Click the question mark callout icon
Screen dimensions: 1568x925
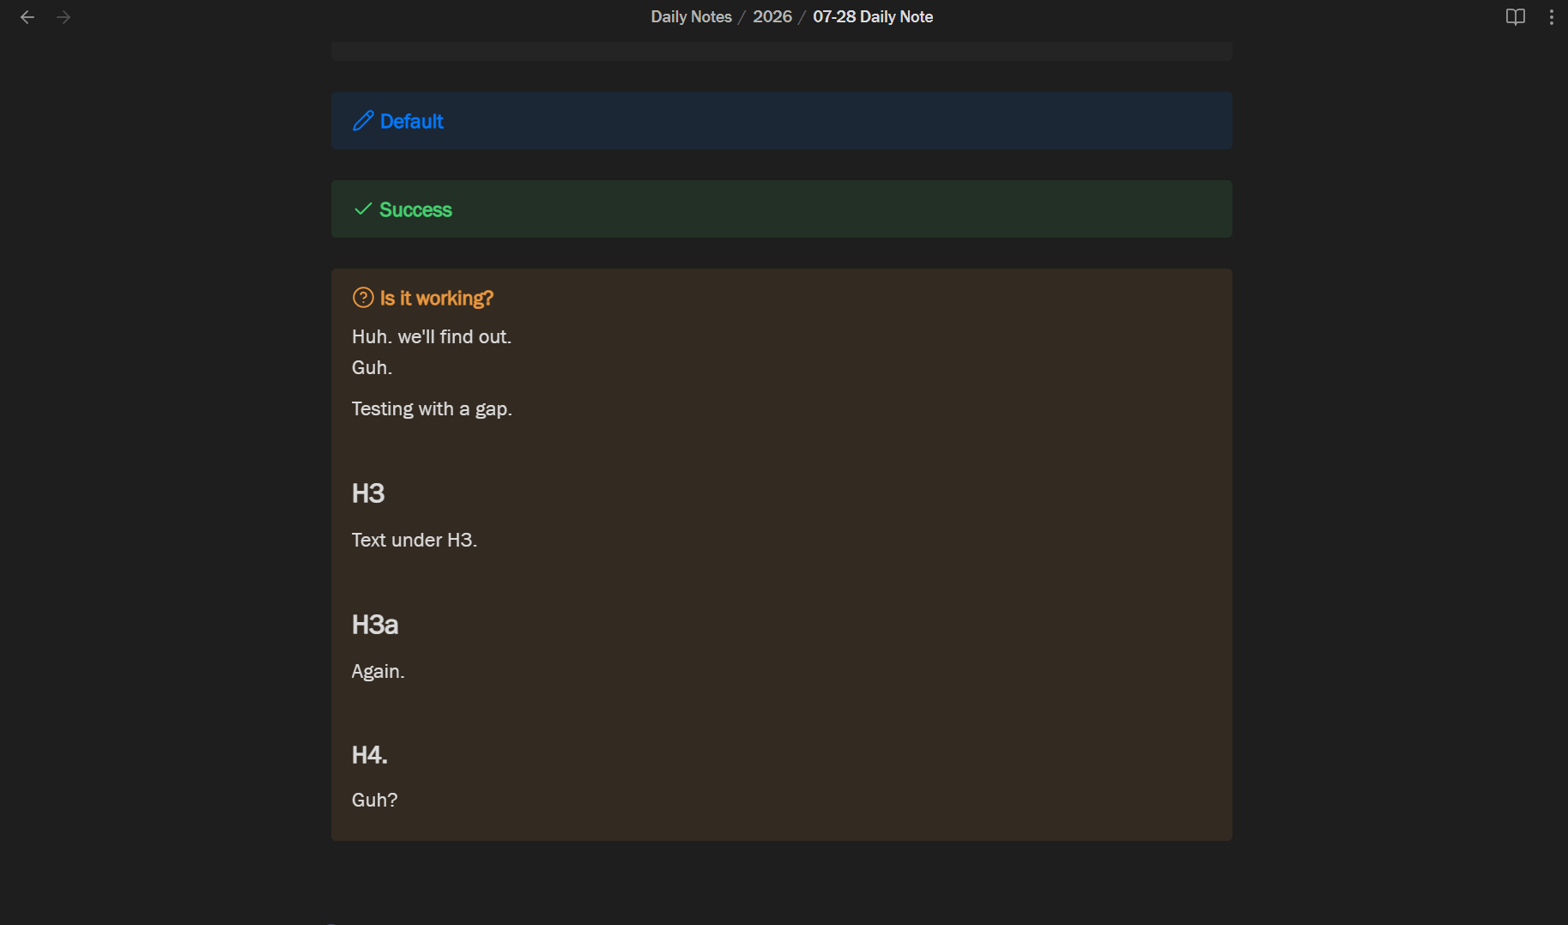click(363, 298)
